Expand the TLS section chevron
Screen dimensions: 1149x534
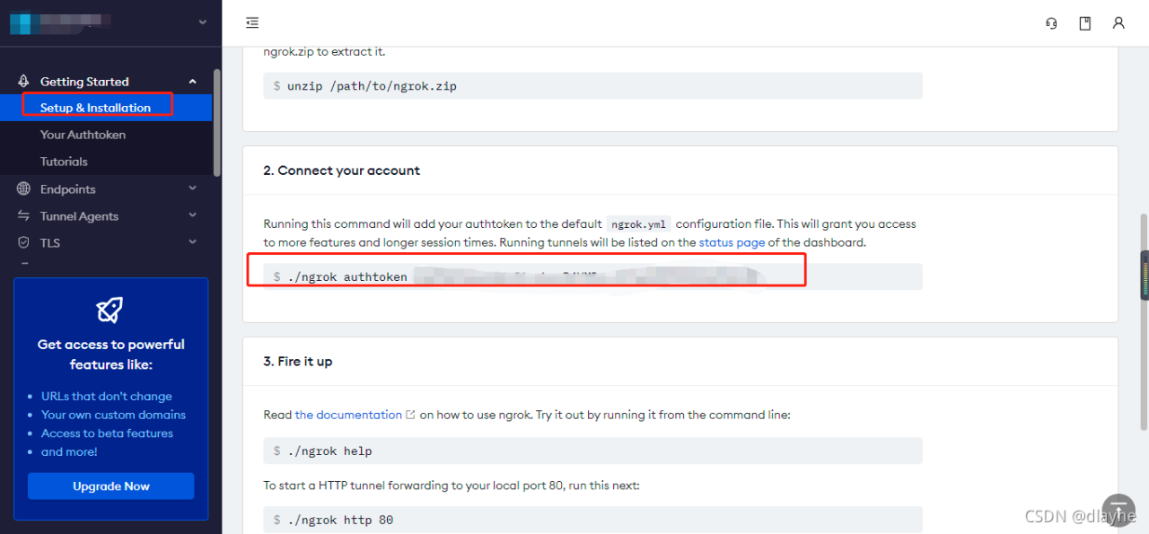coord(192,242)
